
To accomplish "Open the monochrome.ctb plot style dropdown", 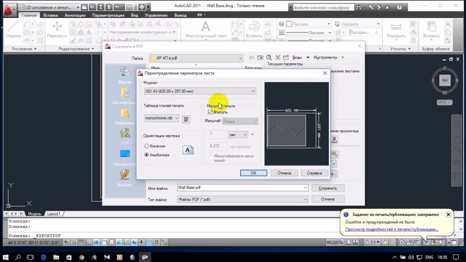I will point(162,118).
